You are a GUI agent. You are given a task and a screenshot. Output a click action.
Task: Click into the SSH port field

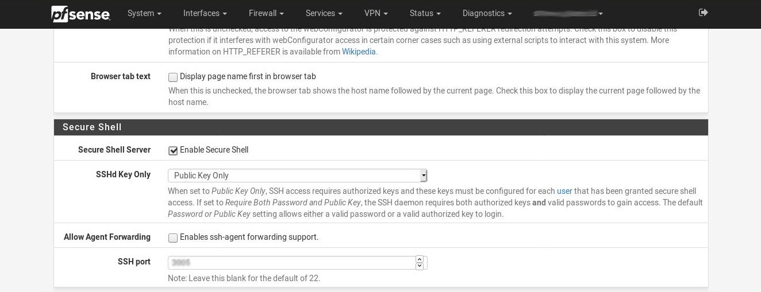[291, 263]
